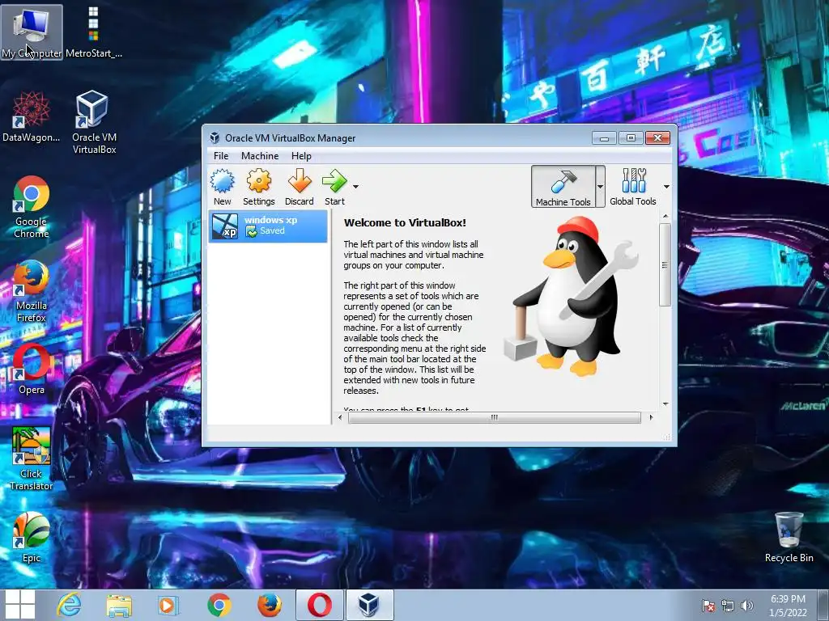Open the media player taskbar icon
Image resolution: width=829 pixels, height=621 pixels.
[168, 605]
